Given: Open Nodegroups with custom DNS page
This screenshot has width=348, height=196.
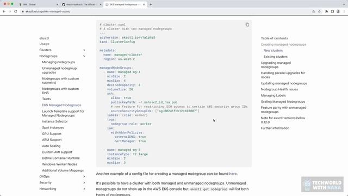Looking at the screenshot, I should tap(60, 91).
